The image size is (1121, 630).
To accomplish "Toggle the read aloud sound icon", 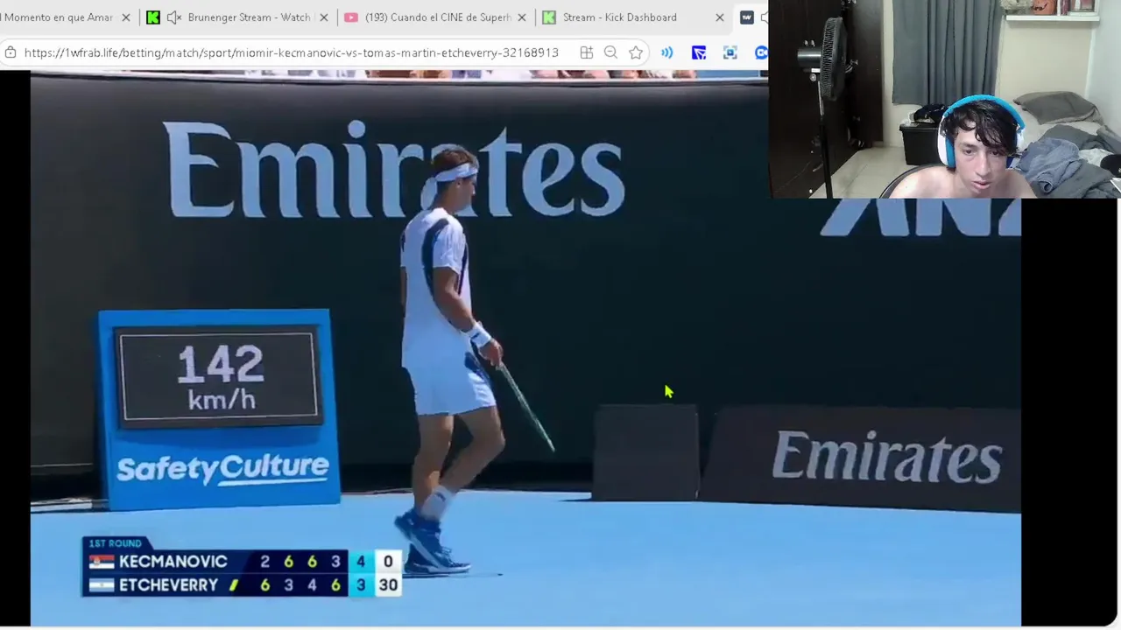I will click(667, 53).
